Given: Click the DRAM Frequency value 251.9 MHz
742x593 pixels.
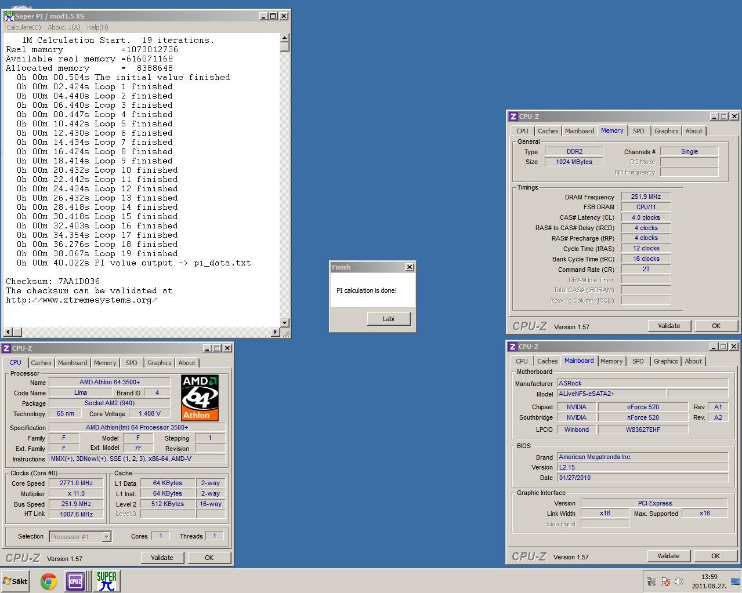Looking at the screenshot, I should click(x=646, y=197).
